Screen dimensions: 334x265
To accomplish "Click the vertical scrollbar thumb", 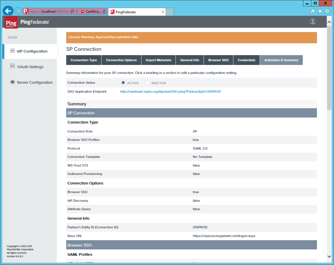I will pos(329,68).
